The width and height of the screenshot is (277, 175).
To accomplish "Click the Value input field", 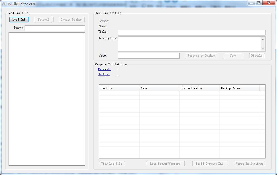I will 148,56.
